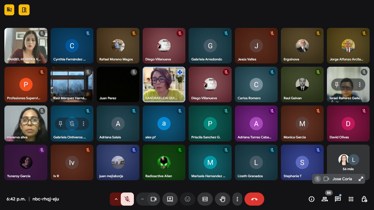Raise your hand in the meeting

[x=223, y=199]
